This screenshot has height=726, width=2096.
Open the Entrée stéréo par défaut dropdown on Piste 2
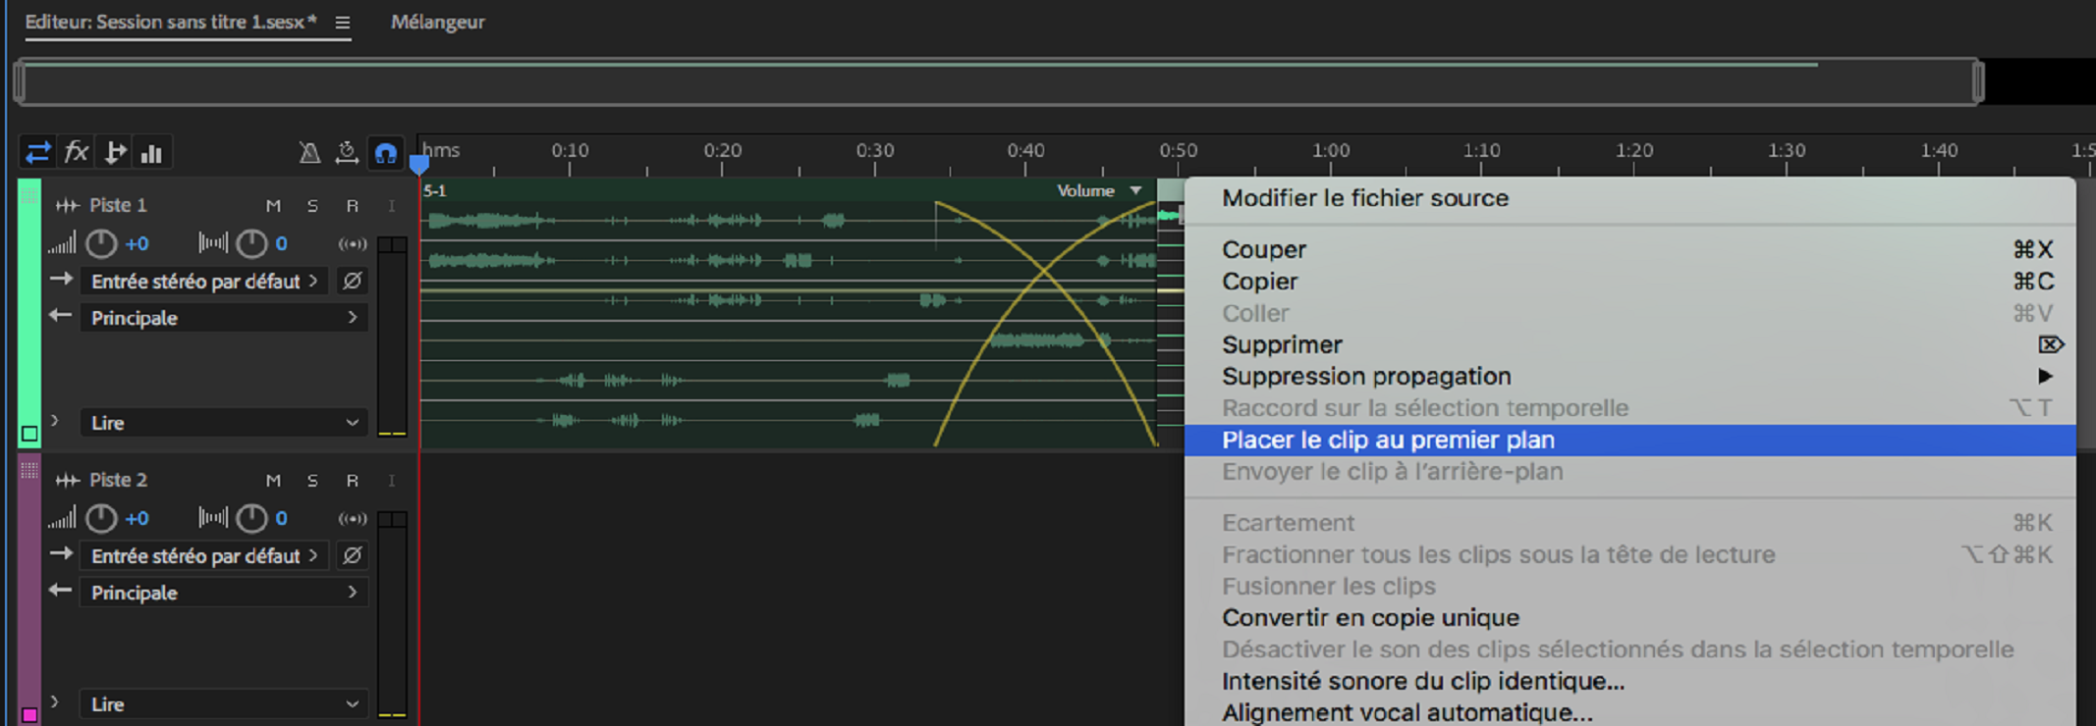pyautogui.click(x=203, y=555)
